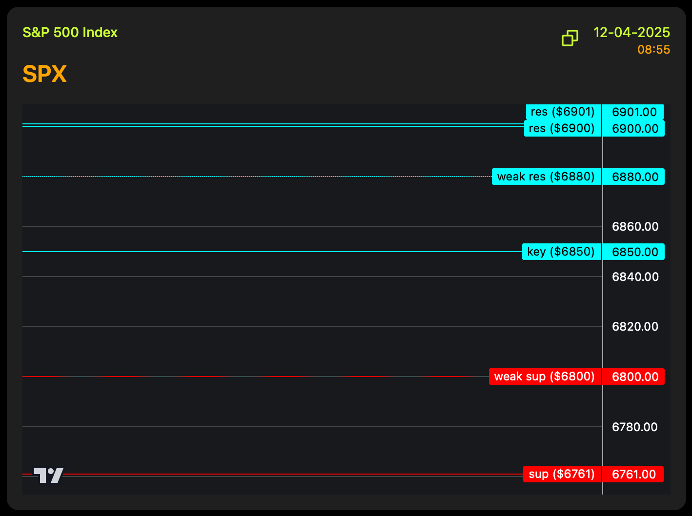Select the res ($6900) line label
Screen dimensions: 692x516
click(562, 128)
